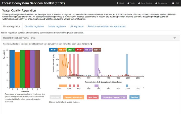Toggle the WS 2 checkbox

pyautogui.click(x=65, y=50)
